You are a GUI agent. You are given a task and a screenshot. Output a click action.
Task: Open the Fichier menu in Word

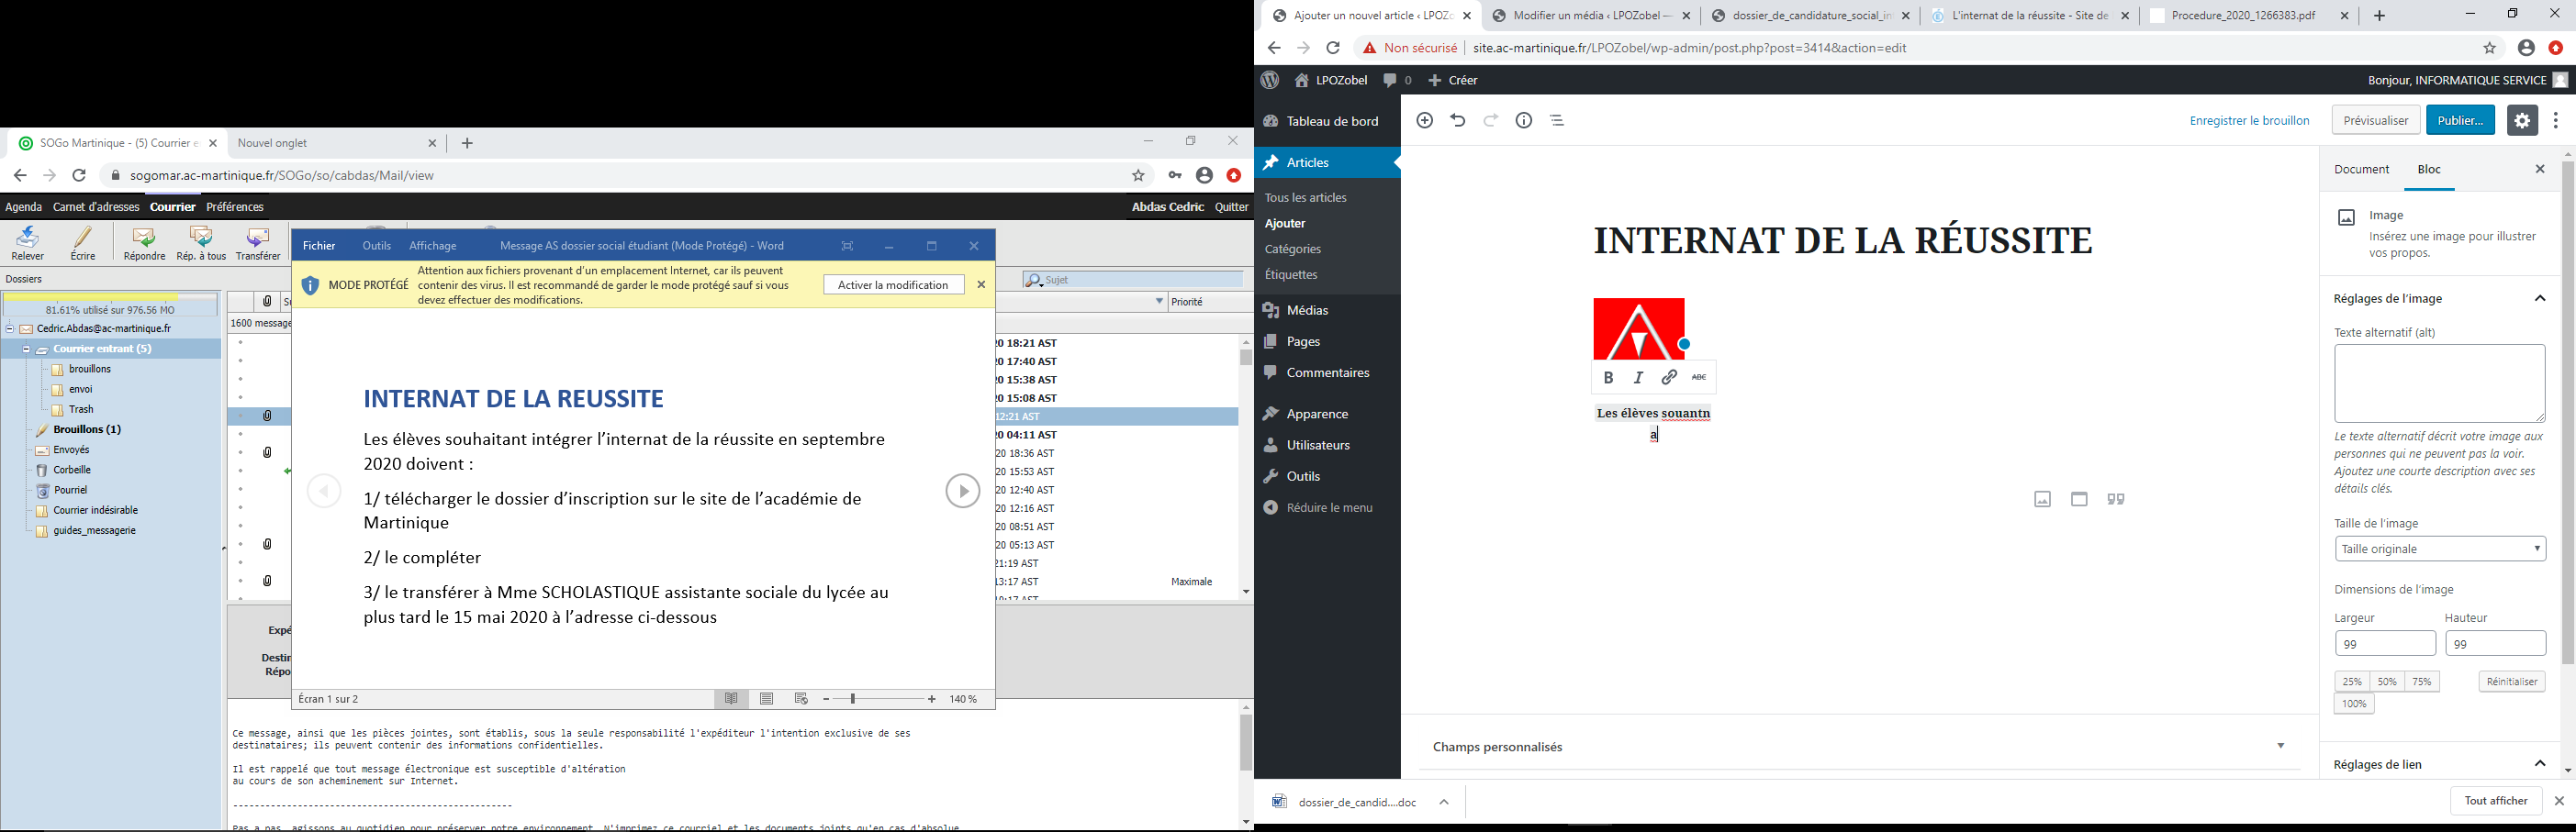coord(319,246)
